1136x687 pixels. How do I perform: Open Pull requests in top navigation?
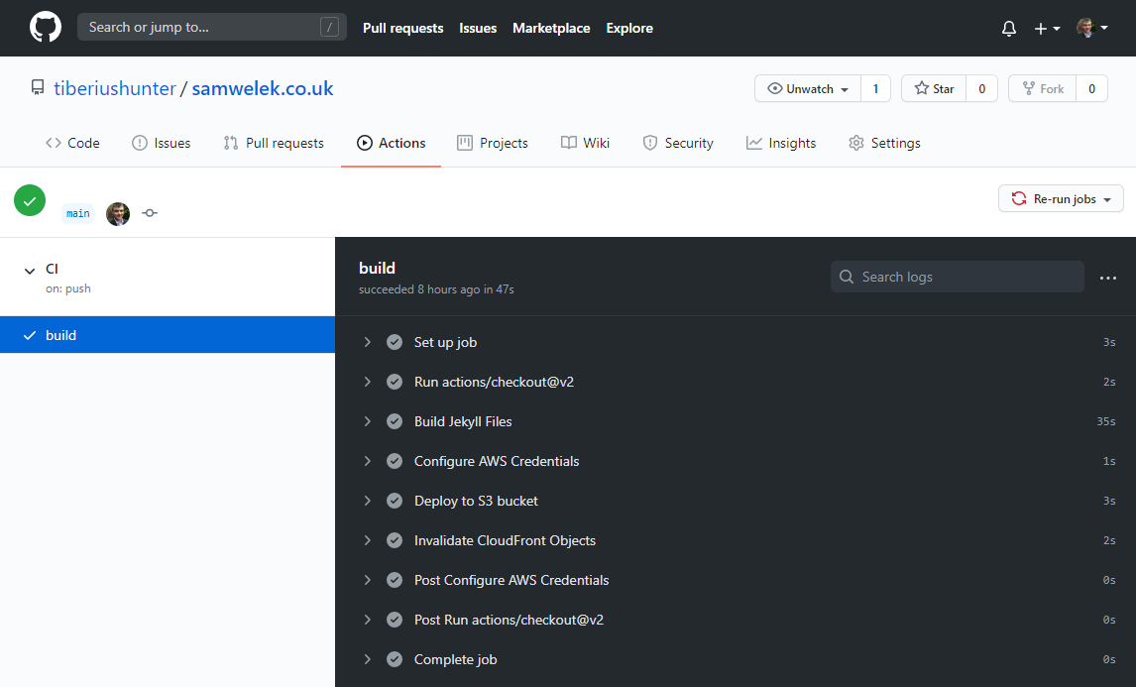click(402, 29)
